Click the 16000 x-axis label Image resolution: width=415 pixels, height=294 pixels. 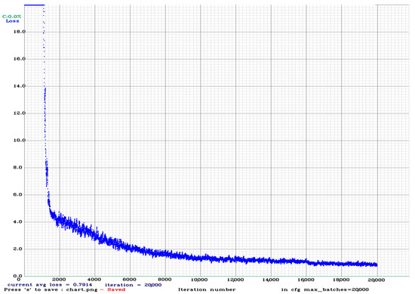(306, 280)
